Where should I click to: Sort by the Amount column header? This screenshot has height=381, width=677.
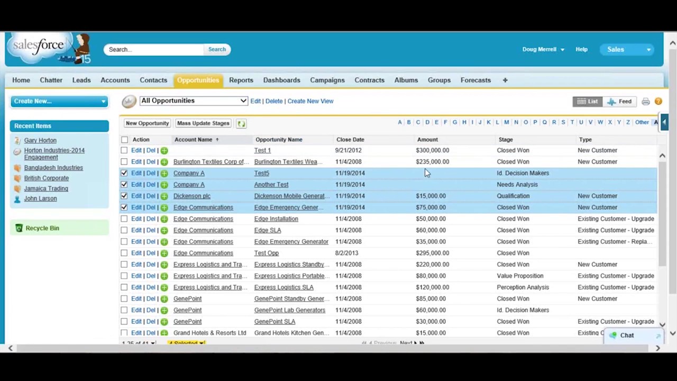point(427,140)
